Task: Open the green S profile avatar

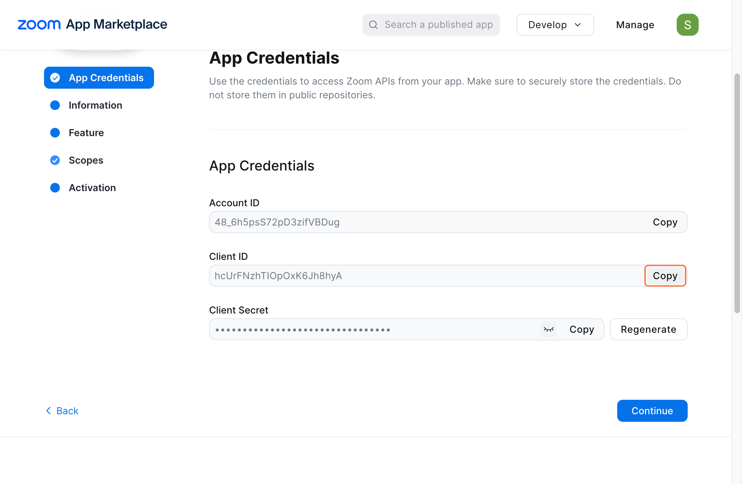Action: tap(687, 25)
